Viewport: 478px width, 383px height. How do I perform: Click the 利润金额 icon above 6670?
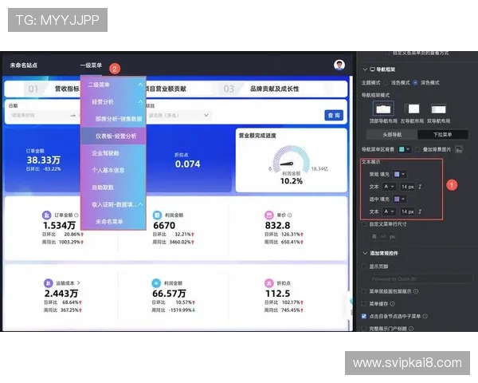[x=157, y=215]
